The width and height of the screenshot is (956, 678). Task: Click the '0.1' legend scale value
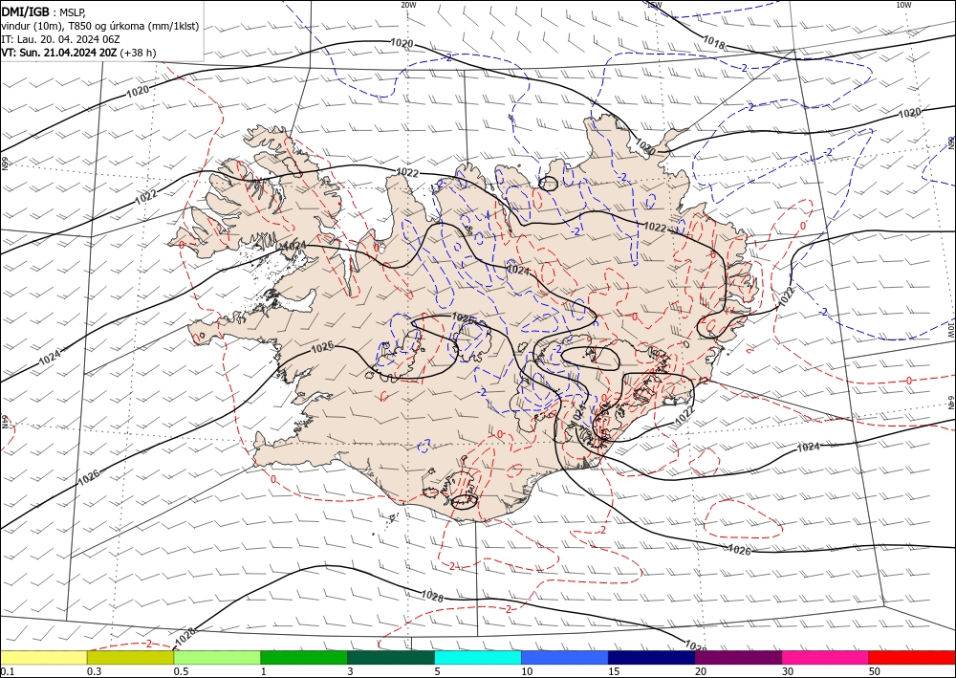(7, 671)
